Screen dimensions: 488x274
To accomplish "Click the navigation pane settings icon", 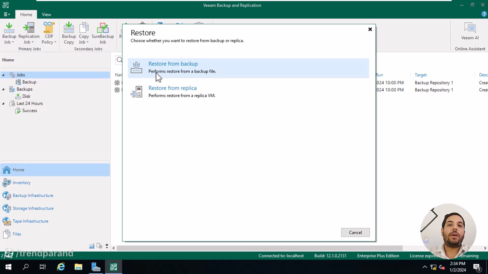I will 99,246.
